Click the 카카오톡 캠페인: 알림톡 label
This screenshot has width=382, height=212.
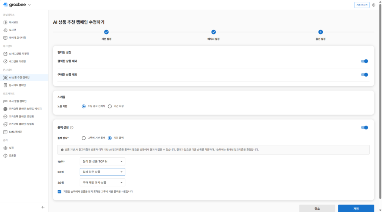[x=21, y=124]
